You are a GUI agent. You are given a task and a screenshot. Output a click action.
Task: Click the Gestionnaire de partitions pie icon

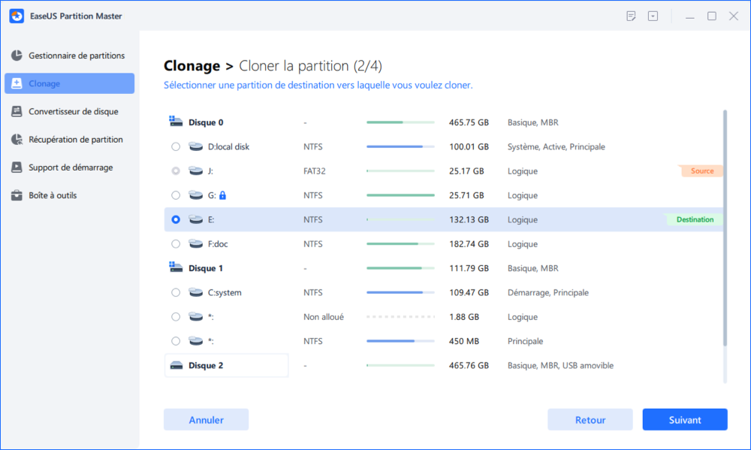point(17,56)
